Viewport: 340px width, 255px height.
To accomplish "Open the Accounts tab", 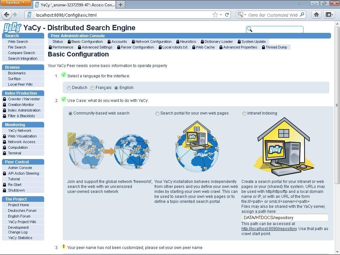I will click(x=119, y=42).
